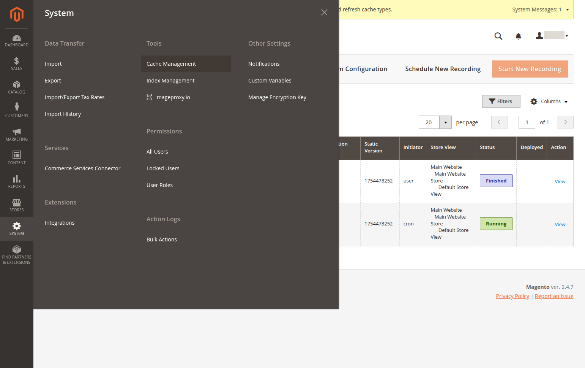This screenshot has height=368, width=585.
Task: Open the Dashboard section in sidebar
Action: pyautogui.click(x=17, y=41)
